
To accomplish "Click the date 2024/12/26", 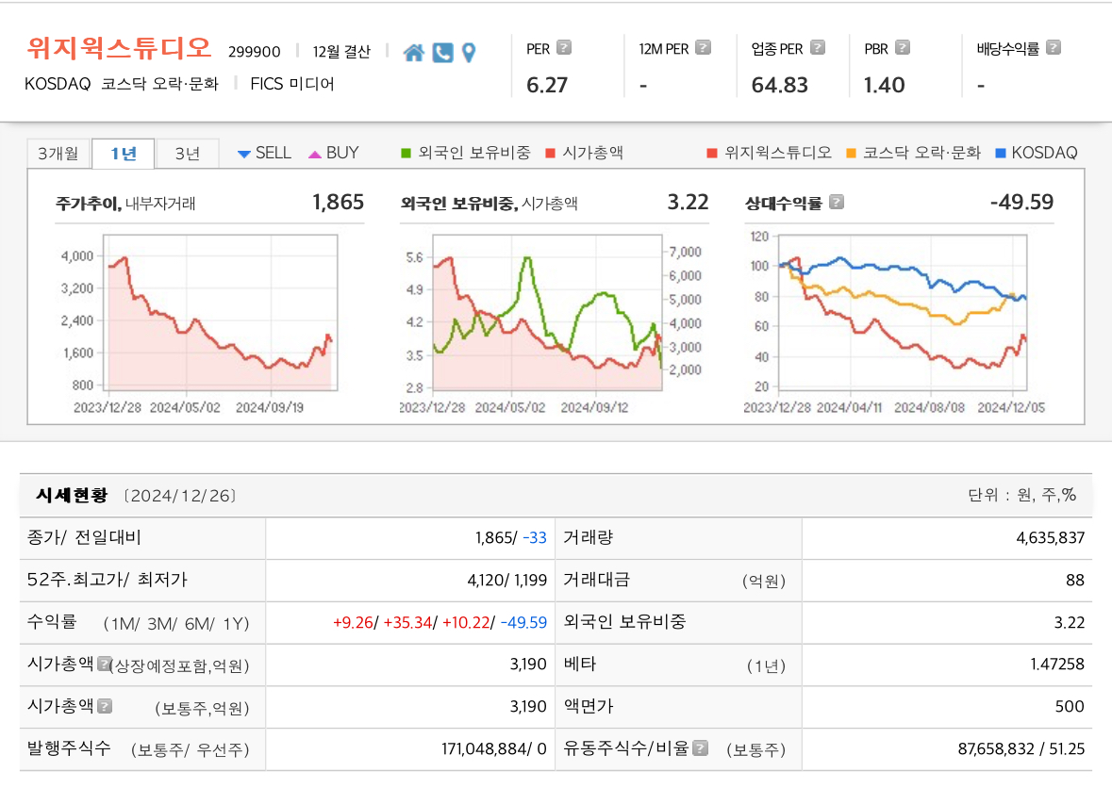I will coord(180,496).
